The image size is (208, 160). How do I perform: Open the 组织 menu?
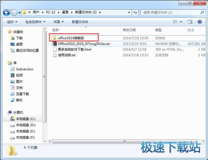coord(12,22)
